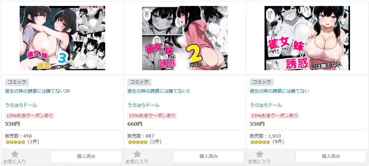
Task: Click 購入済み button for the rightmost comic
Action: point(331,157)
